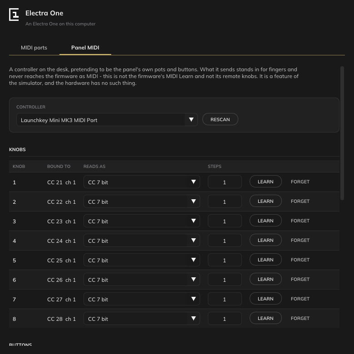Click the Electra One logo icon
The width and height of the screenshot is (354, 354).
click(x=14, y=15)
